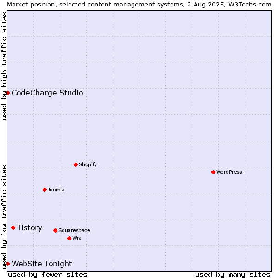Click the CodeCharge Studio red data point
The width and height of the screenshot is (278, 278).
7,93
